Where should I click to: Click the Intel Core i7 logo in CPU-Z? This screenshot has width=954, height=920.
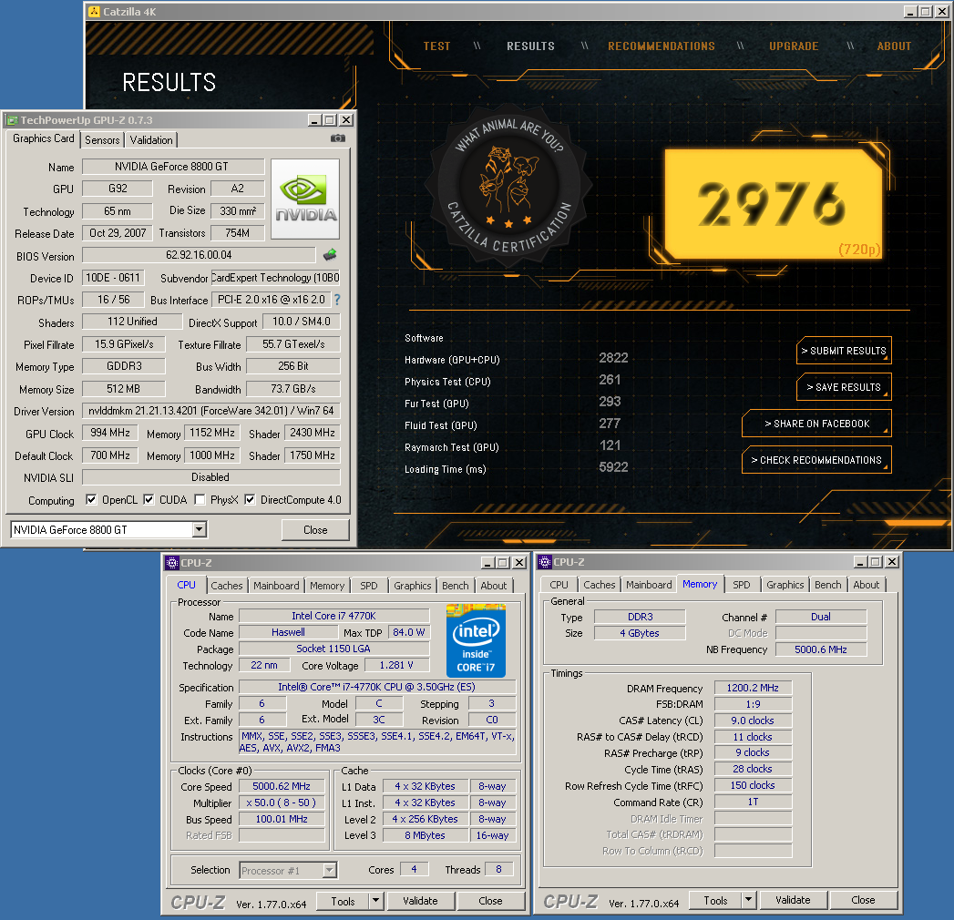pos(476,640)
